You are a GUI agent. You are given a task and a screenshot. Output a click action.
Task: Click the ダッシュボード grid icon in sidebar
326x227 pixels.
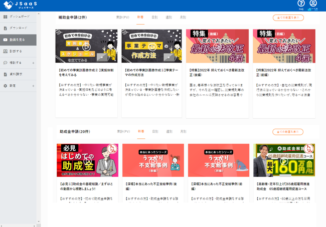click(x=5, y=17)
